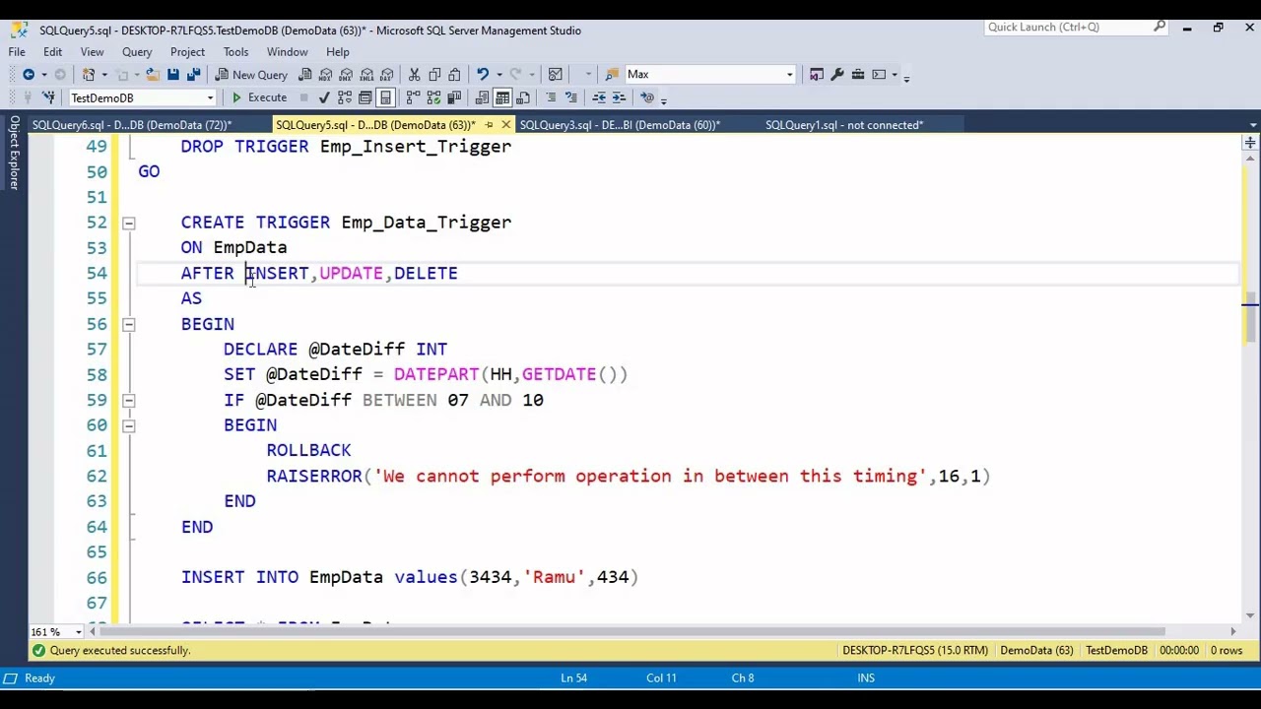
Task: Uncomment the selected lines icon
Action: point(570,97)
